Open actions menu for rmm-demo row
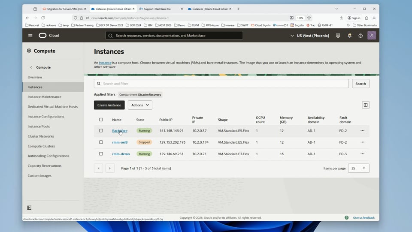412x232 pixels. coord(362,154)
